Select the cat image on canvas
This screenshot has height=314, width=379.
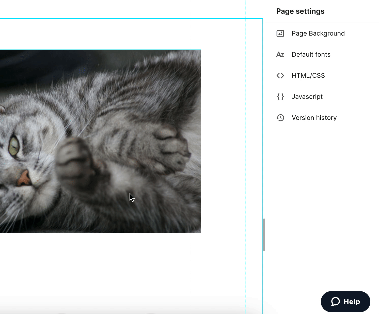100,141
